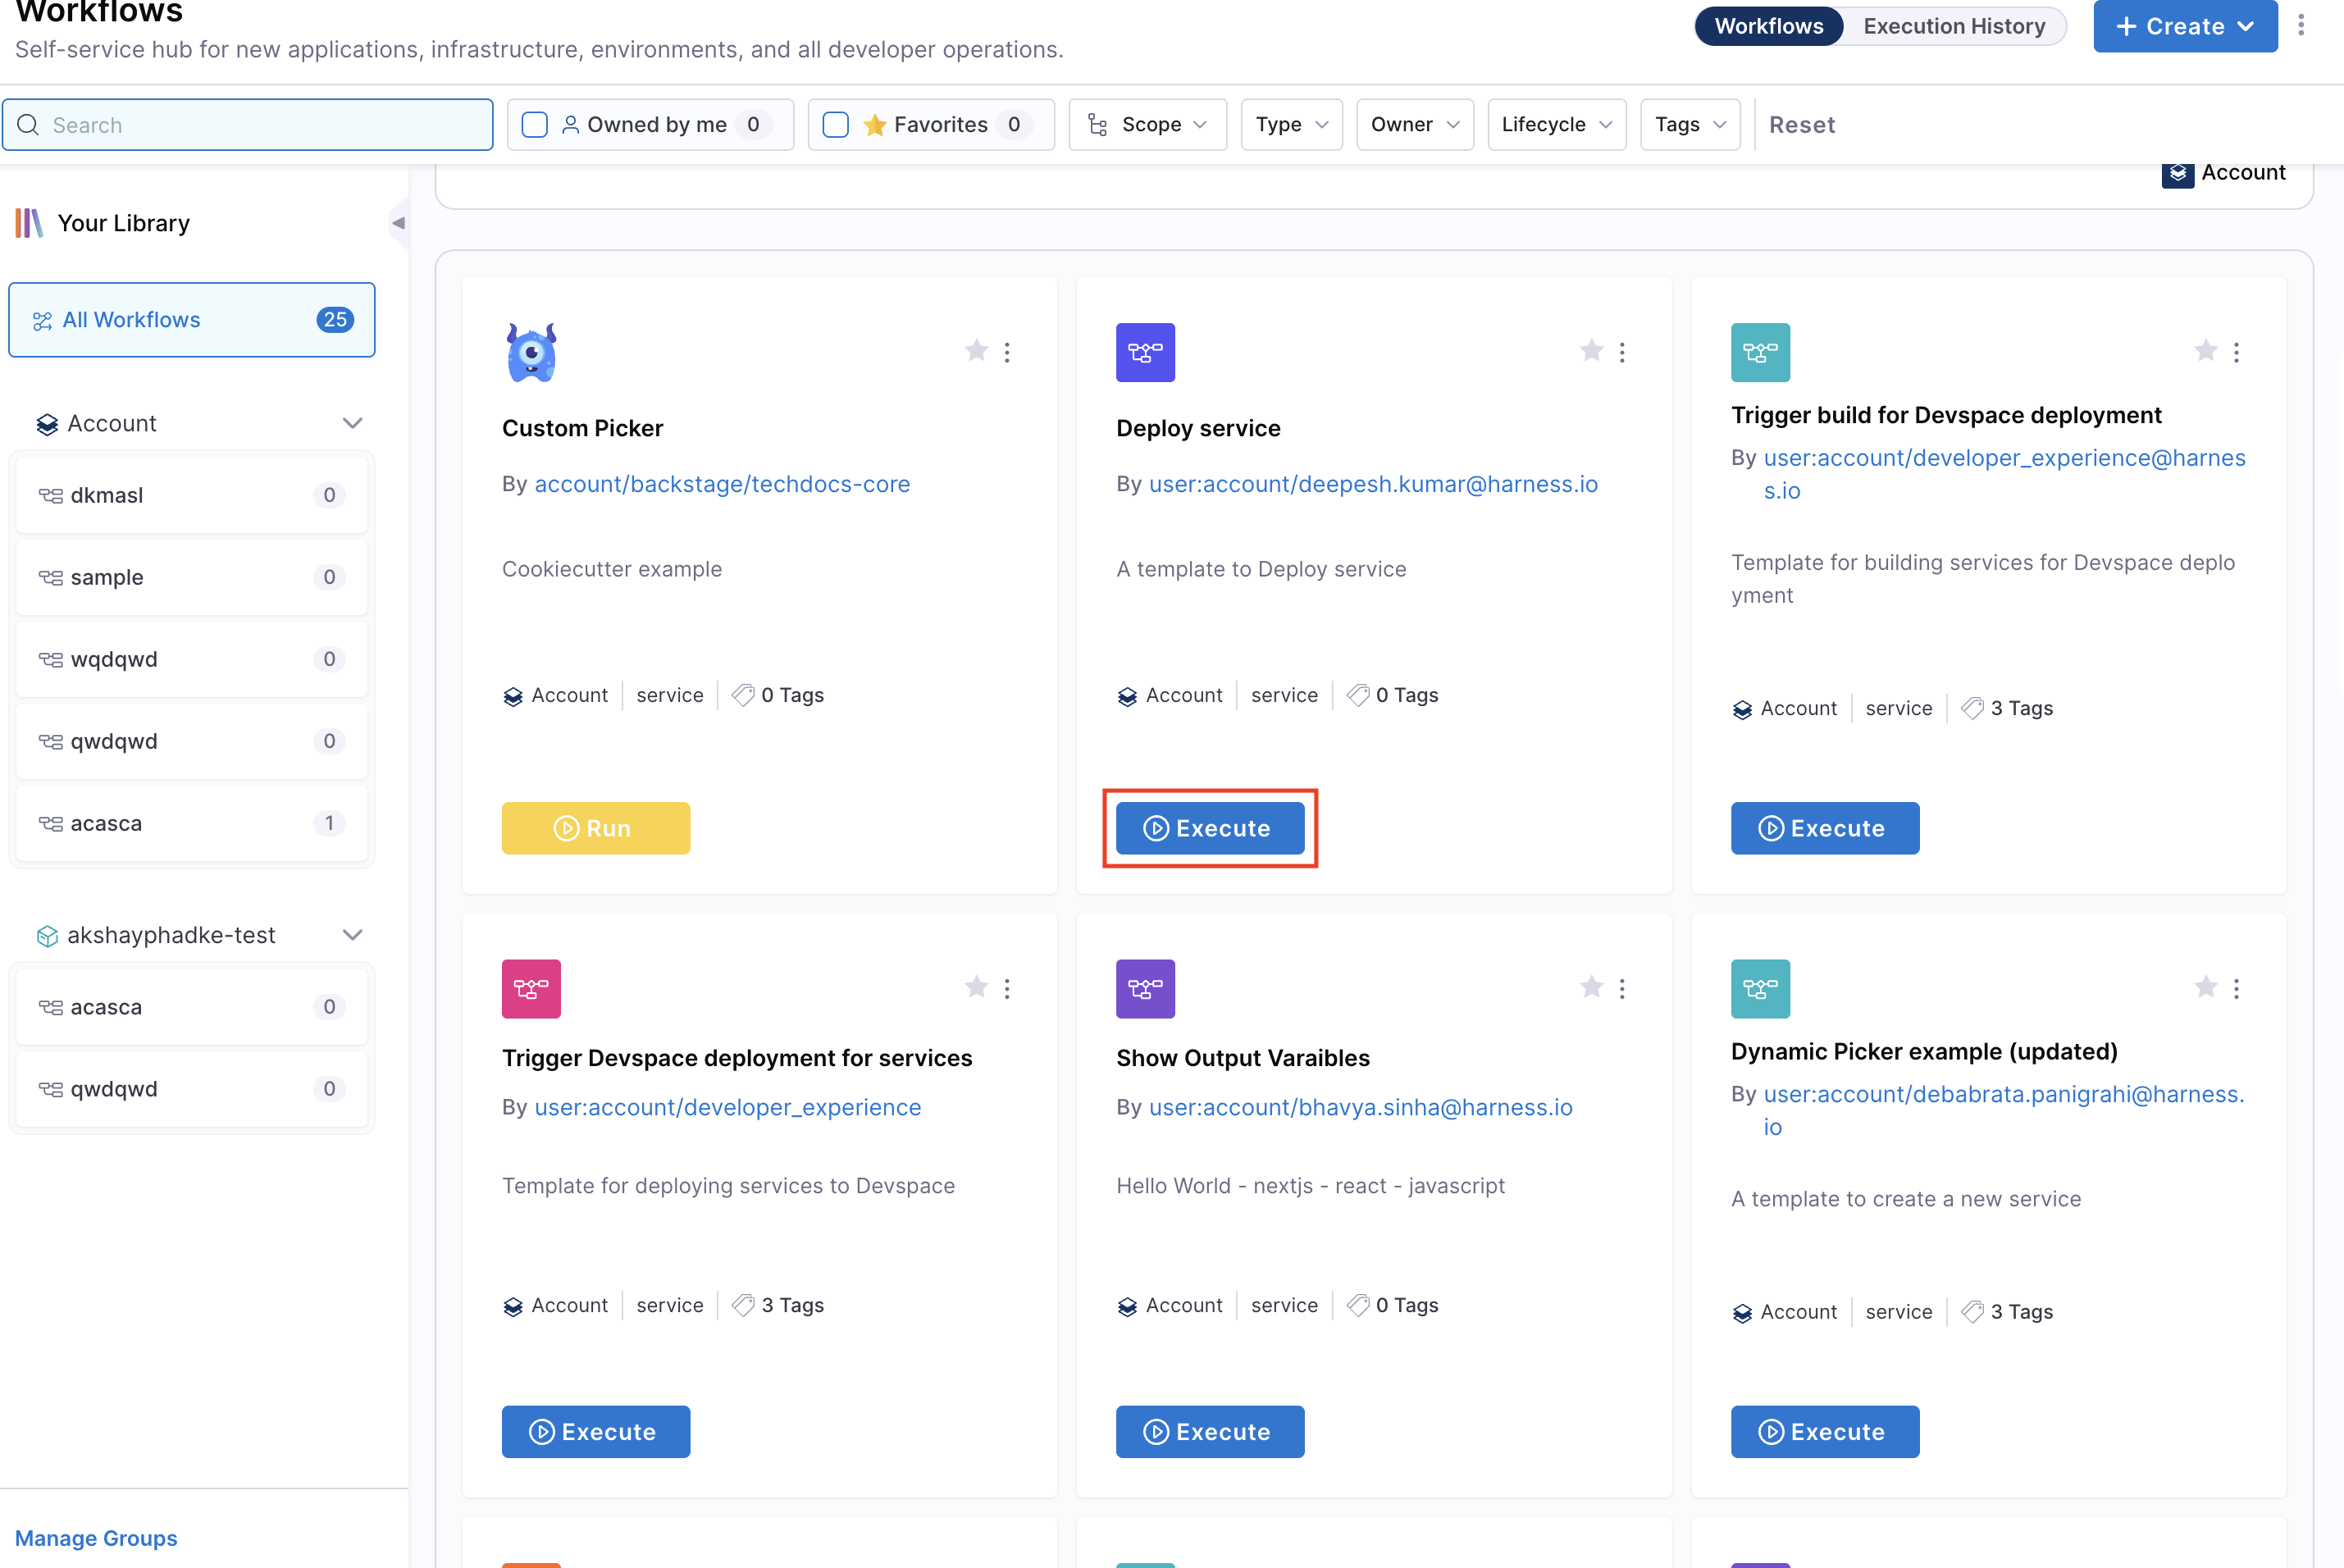Open Dynamic Picker example kebab menu
The width and height of the screenshot is (2344, 1568).
click(x=2236, y=988)
